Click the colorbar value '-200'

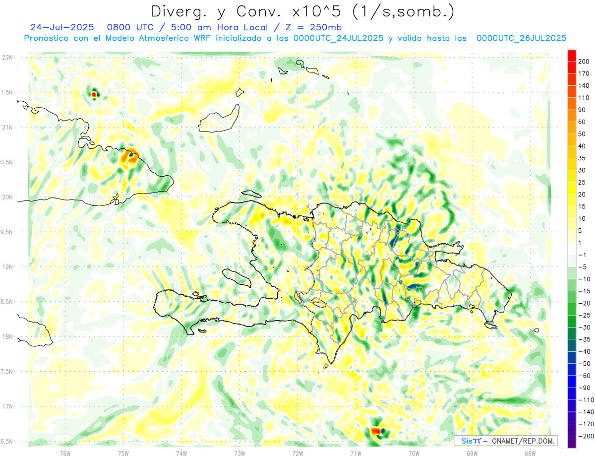586,437
